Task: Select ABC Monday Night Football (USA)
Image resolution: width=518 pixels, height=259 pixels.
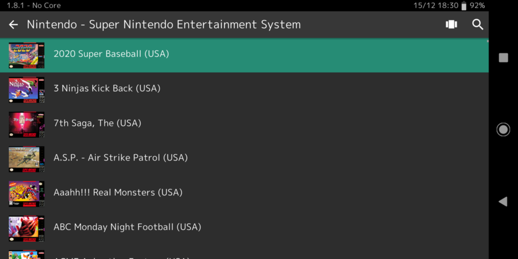Action: (x=127, y=227)
